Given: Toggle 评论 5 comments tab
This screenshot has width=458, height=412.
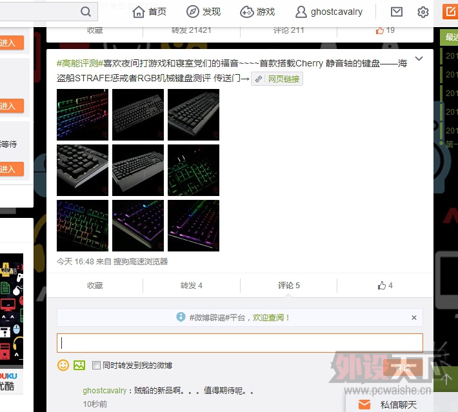Looking at the screenshot, I should (x=288, y=285).
